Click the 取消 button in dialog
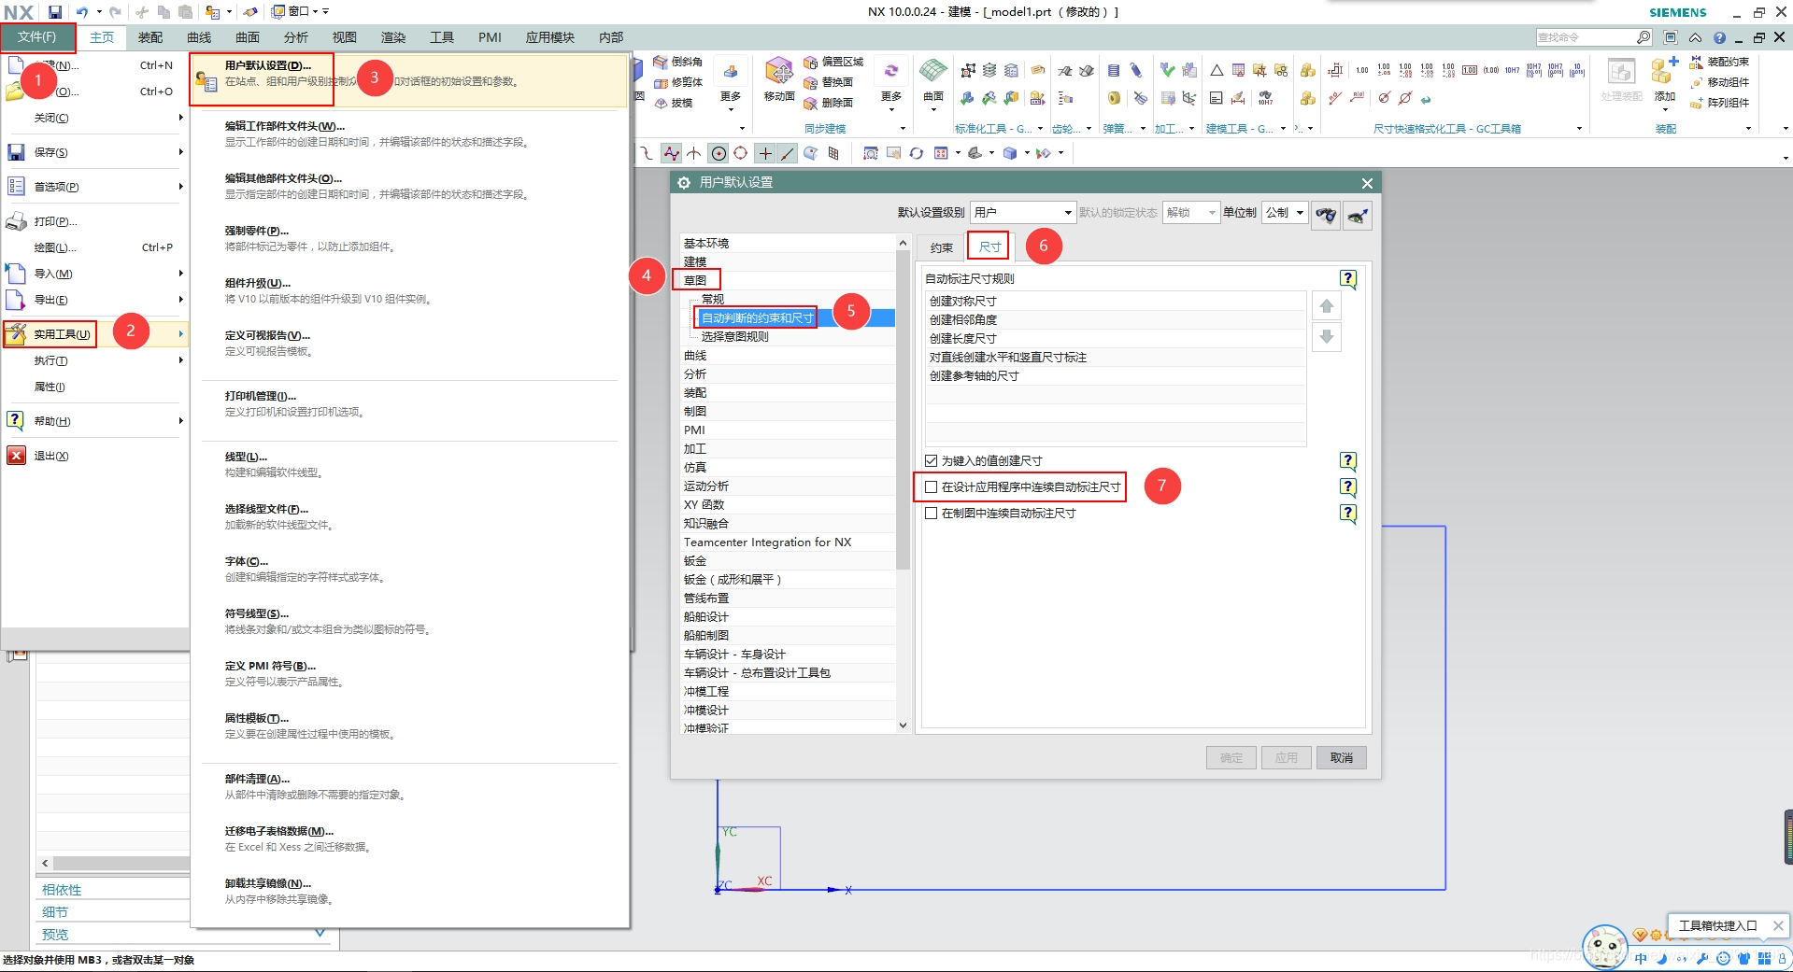1793x972 pixels. (1342, 757)
